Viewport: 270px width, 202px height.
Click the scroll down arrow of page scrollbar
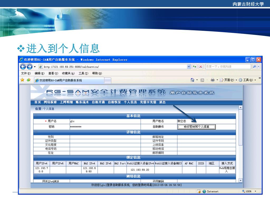click(240, 180)
